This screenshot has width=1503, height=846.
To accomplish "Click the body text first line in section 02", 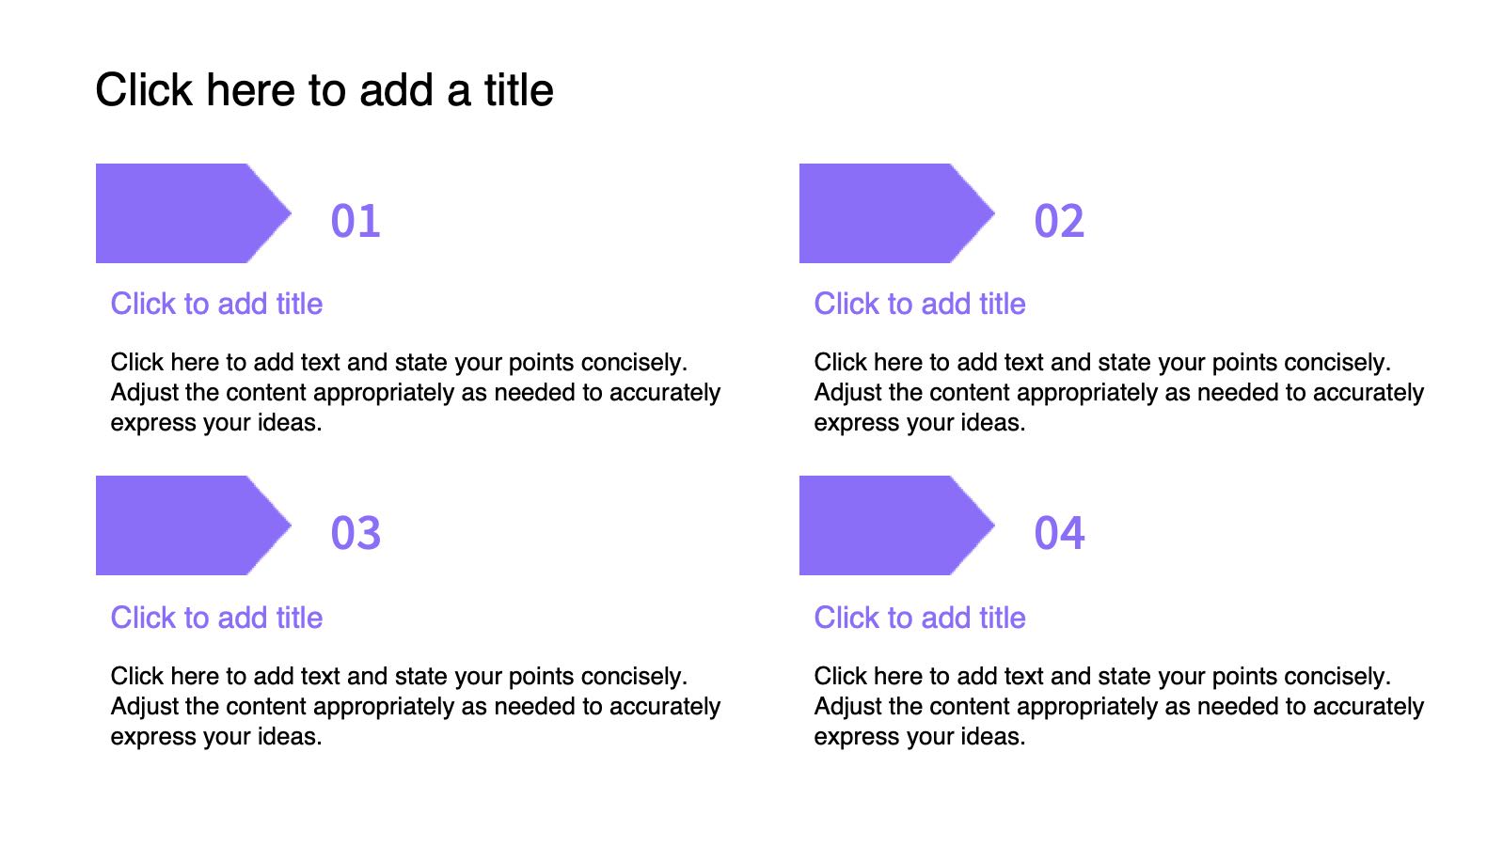I will [x=1102, y=362].
